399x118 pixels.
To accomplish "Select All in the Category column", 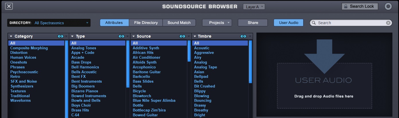I will tap(36, 43).
